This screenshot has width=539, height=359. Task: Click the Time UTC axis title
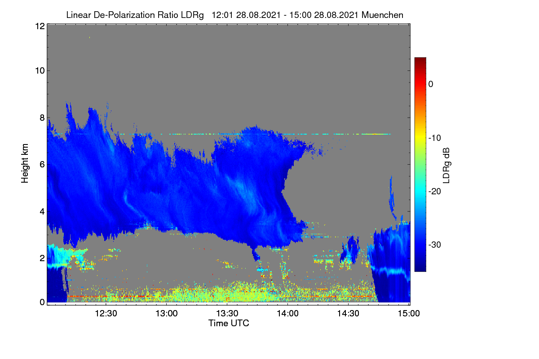[x=229, y=323]
